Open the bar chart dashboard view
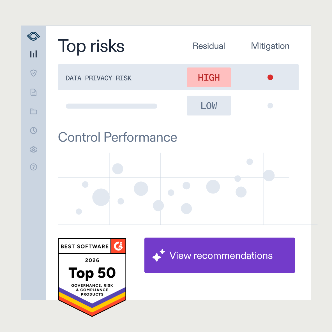Image resolution: width=332 pixels, height=332 pixels. (33, 54)
